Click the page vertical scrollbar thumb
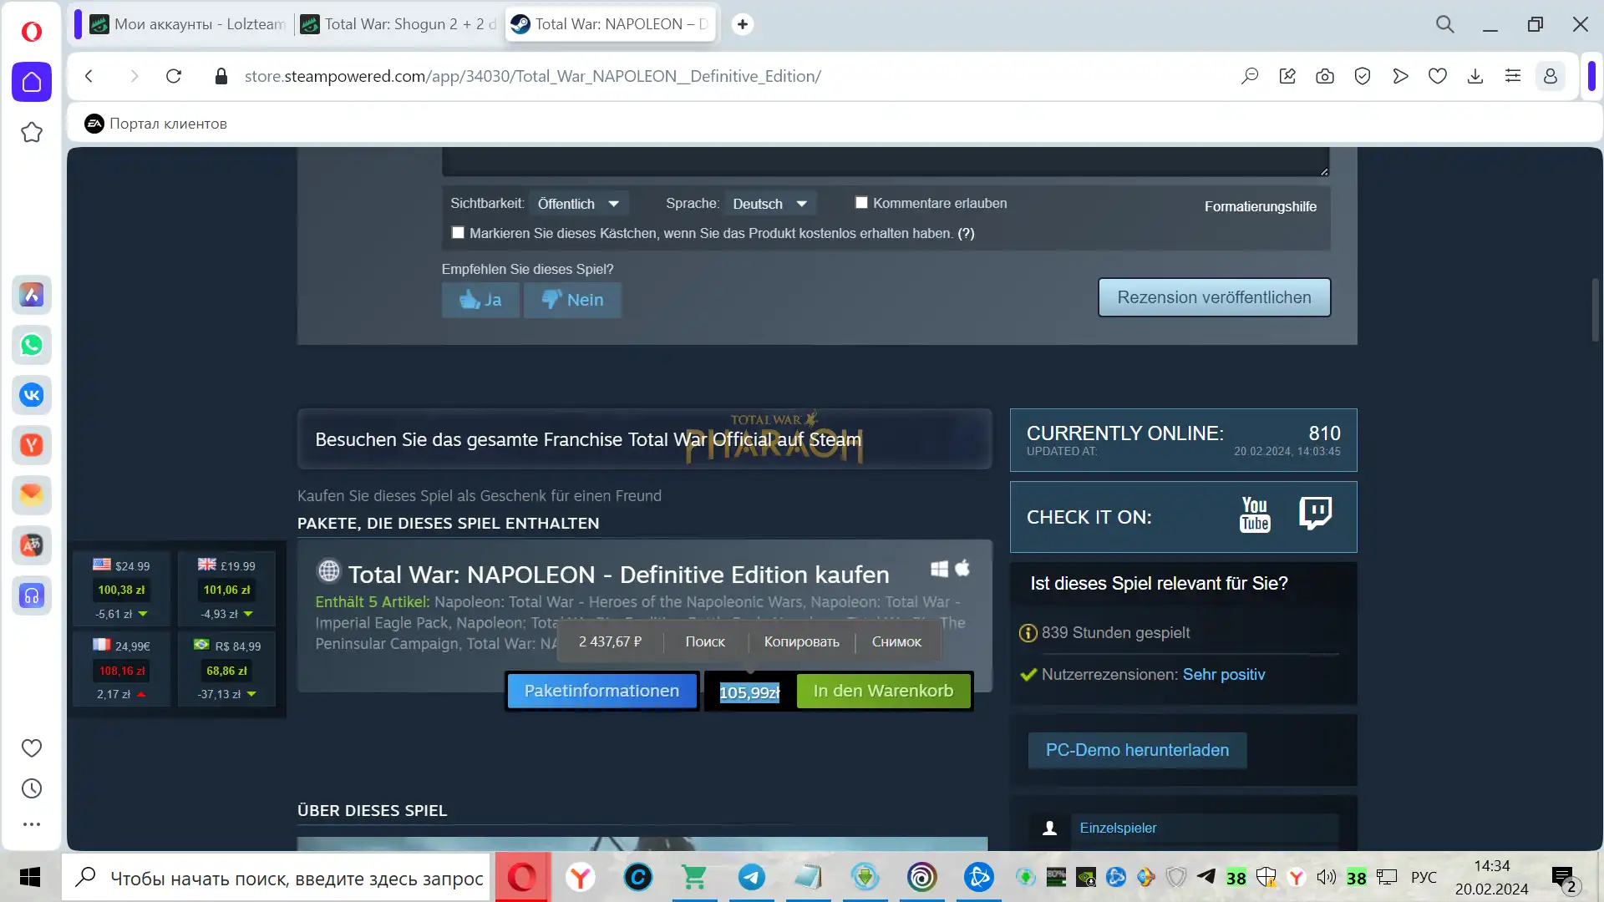This screenshot has height=902, width=1604. point(1595,309)
